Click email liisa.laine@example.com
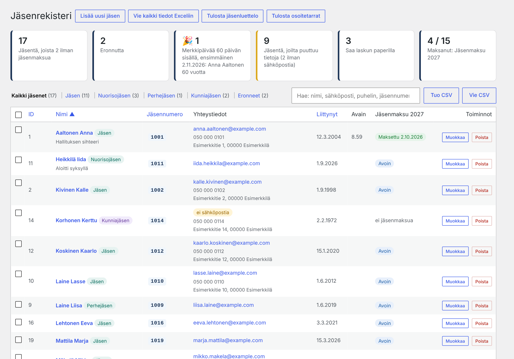The height and width of the screenshot is (359, 514). click(223, 305)
